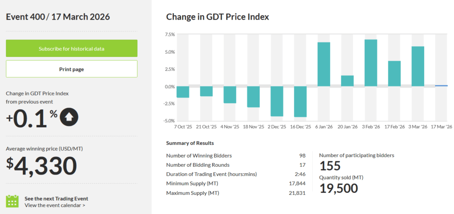
Task: Select the tallest 3 Feb '26 bar
Action: coord(371,63)
